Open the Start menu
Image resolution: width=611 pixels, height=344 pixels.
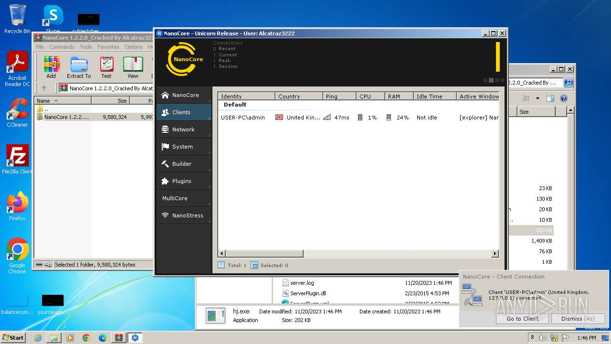(x=13, y=337)
